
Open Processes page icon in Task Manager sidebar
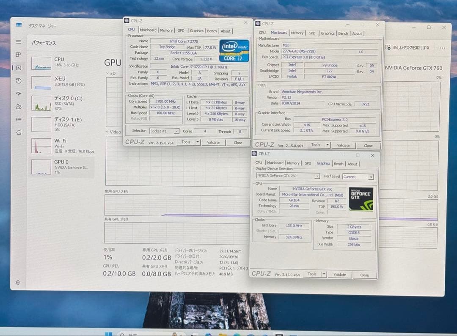18,55
